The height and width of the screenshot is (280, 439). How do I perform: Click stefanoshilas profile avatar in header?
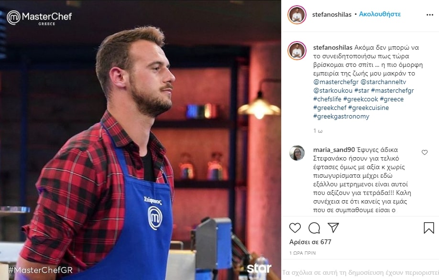click(297, 14)
